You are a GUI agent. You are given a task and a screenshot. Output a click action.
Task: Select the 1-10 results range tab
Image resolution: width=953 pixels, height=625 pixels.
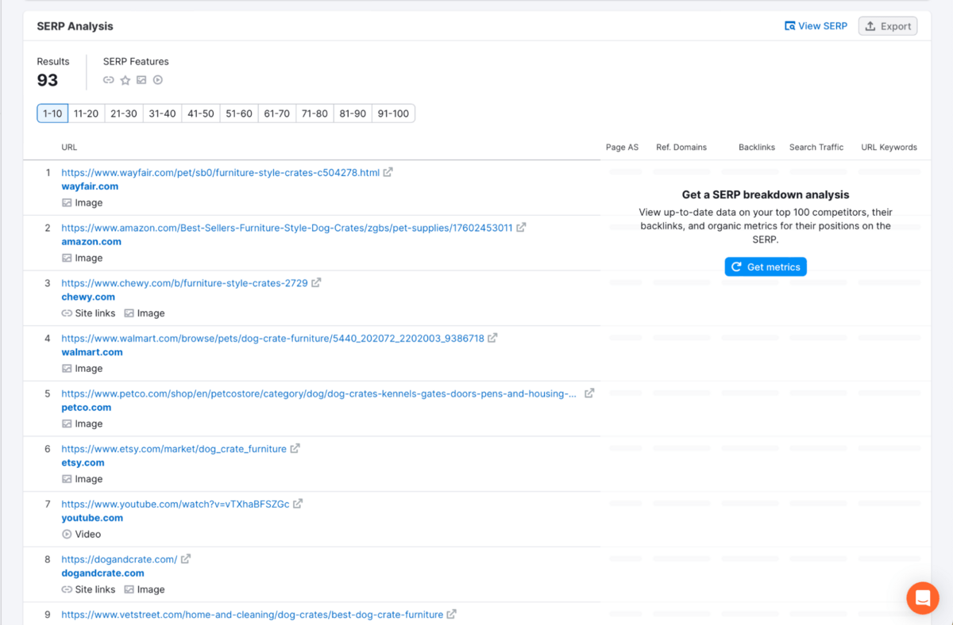point(52,113)
